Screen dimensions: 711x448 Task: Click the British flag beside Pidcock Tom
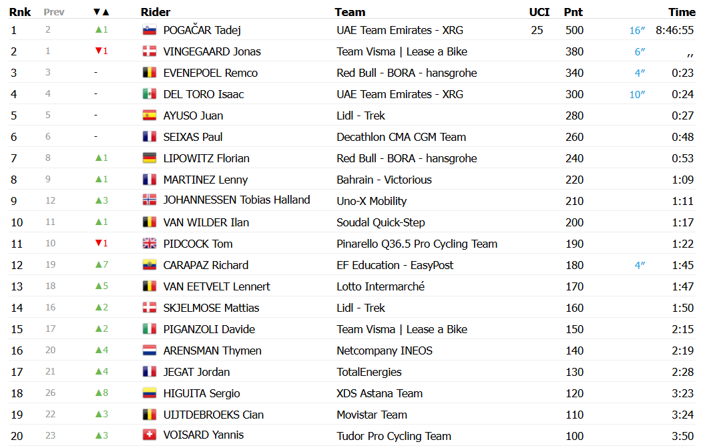click(149, 244)
